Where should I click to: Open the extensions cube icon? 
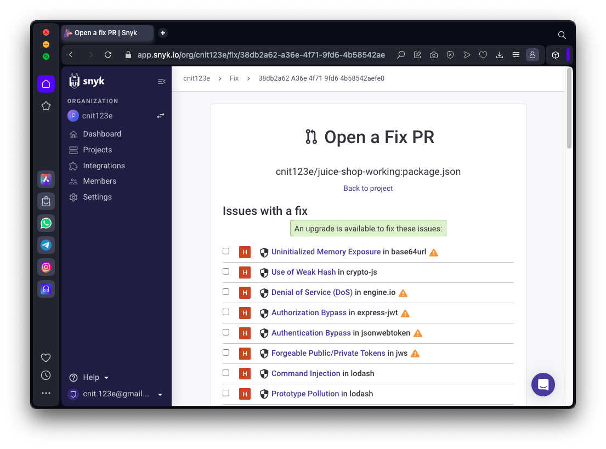556,55
